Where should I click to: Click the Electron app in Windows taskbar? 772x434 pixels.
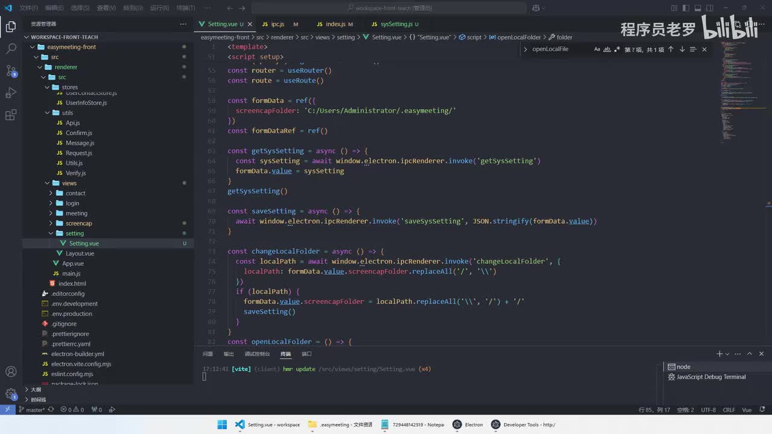(468, 424)
